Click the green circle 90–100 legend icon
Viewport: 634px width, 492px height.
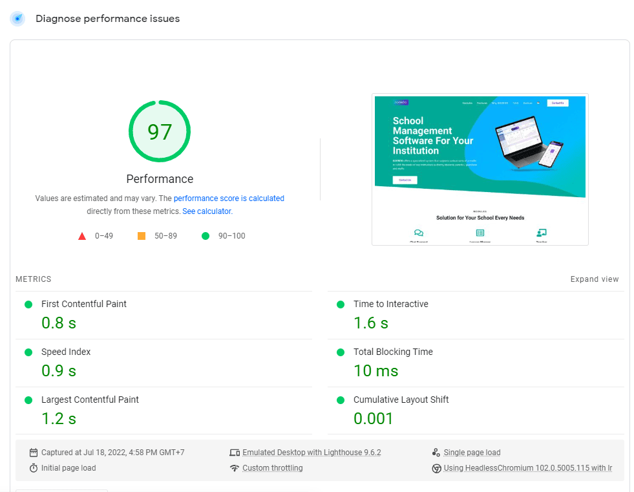206,236
